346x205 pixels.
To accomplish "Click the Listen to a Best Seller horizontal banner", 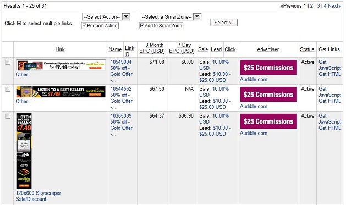I will 61,92.
